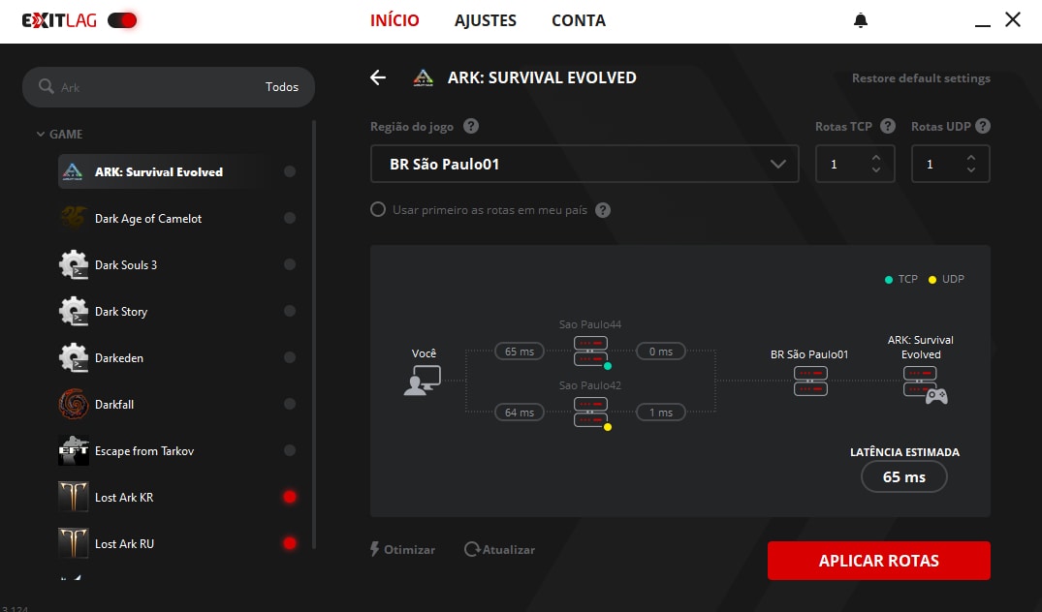Open the Todos filter in search bar
This screenshot has height=612, width=1042.
[282, 87]
